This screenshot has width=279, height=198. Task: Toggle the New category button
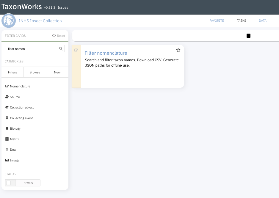57,72
